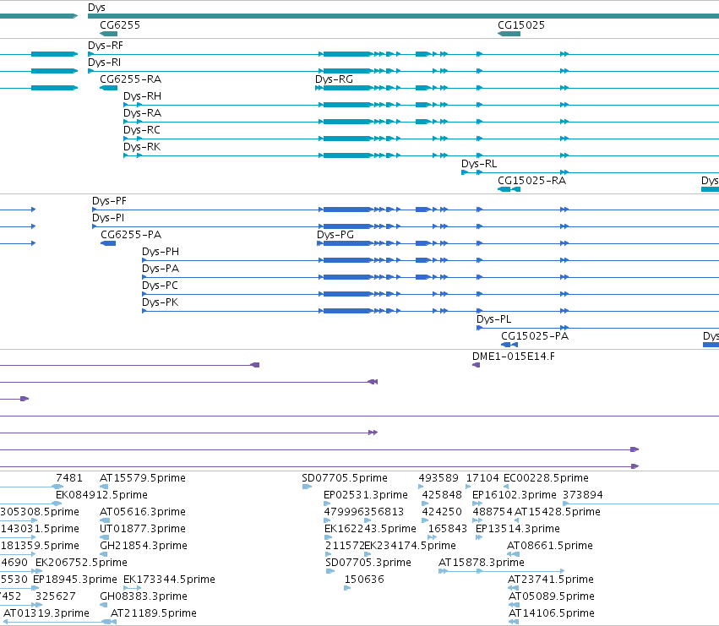The image size is (719, 626).
Task: Select the Dys-RC transcript label
Action: (142, 130)
